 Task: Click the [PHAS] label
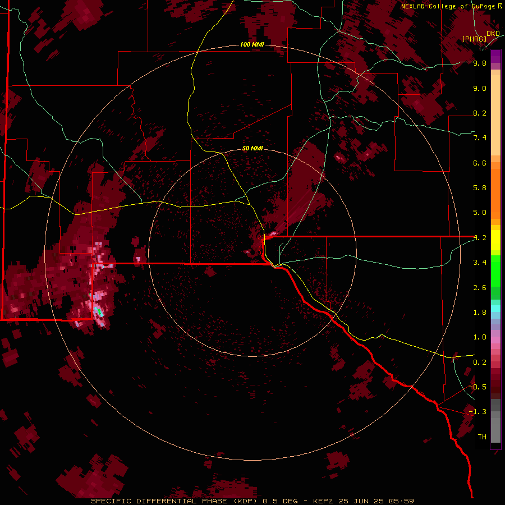point(474,39)
